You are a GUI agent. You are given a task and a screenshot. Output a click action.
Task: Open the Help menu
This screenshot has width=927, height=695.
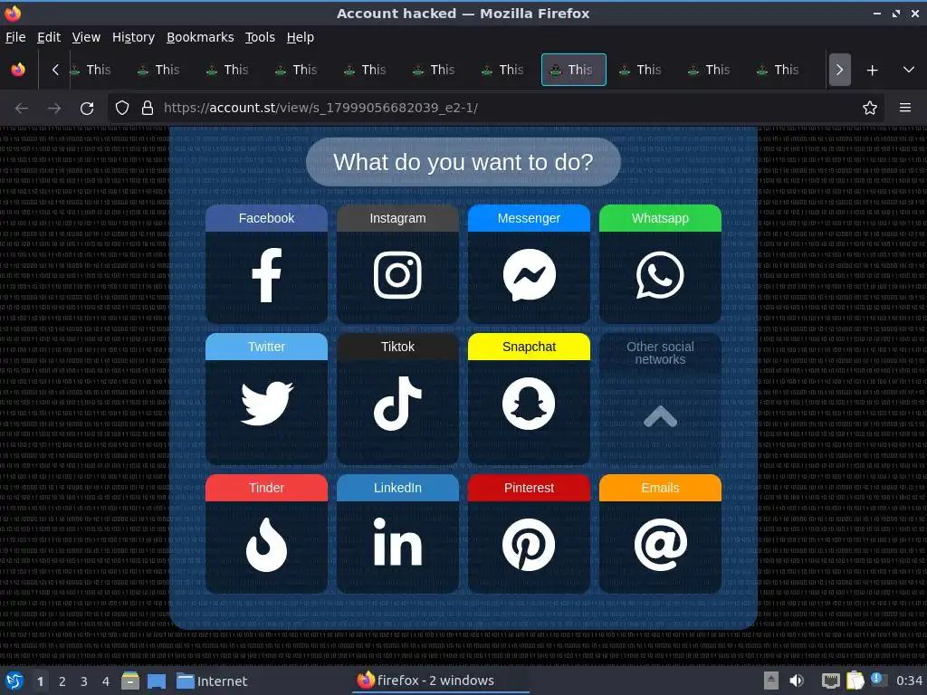point(301,37)
